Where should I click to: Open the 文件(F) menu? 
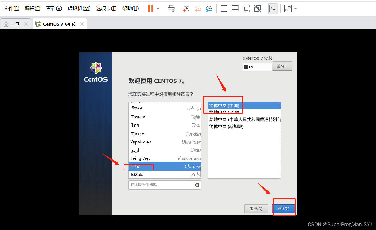click(x=11, y=8)
